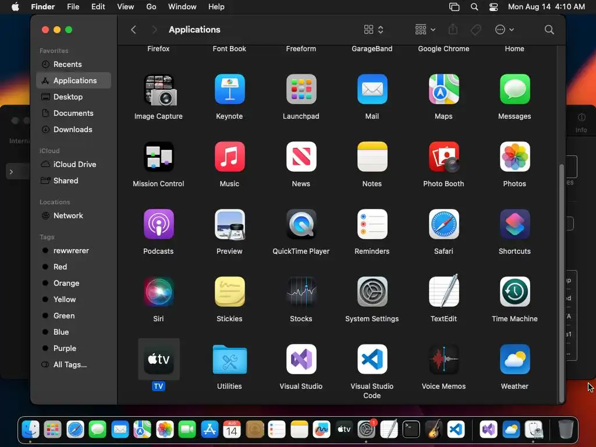Open the File menu
Screen dimensions: 596x447
[73, 7]
